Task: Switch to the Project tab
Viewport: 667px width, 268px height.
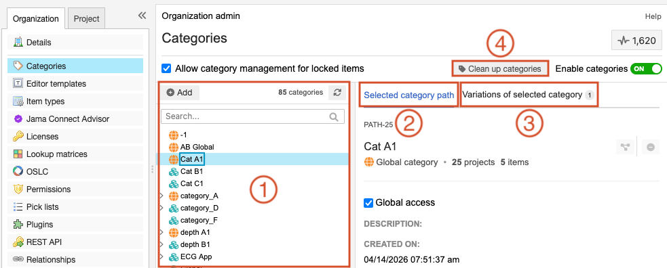Action: tap(86, 19)
